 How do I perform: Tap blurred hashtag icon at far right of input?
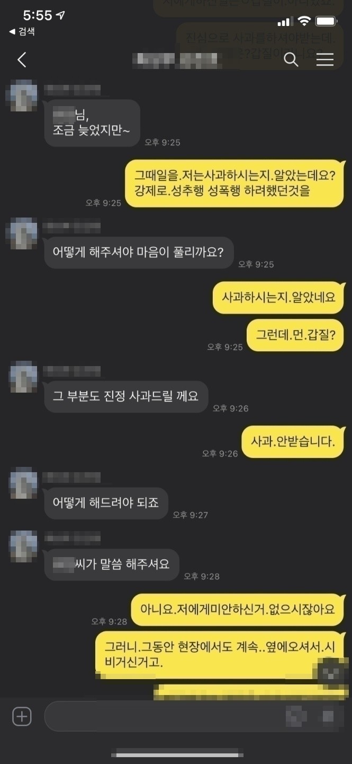327,717
